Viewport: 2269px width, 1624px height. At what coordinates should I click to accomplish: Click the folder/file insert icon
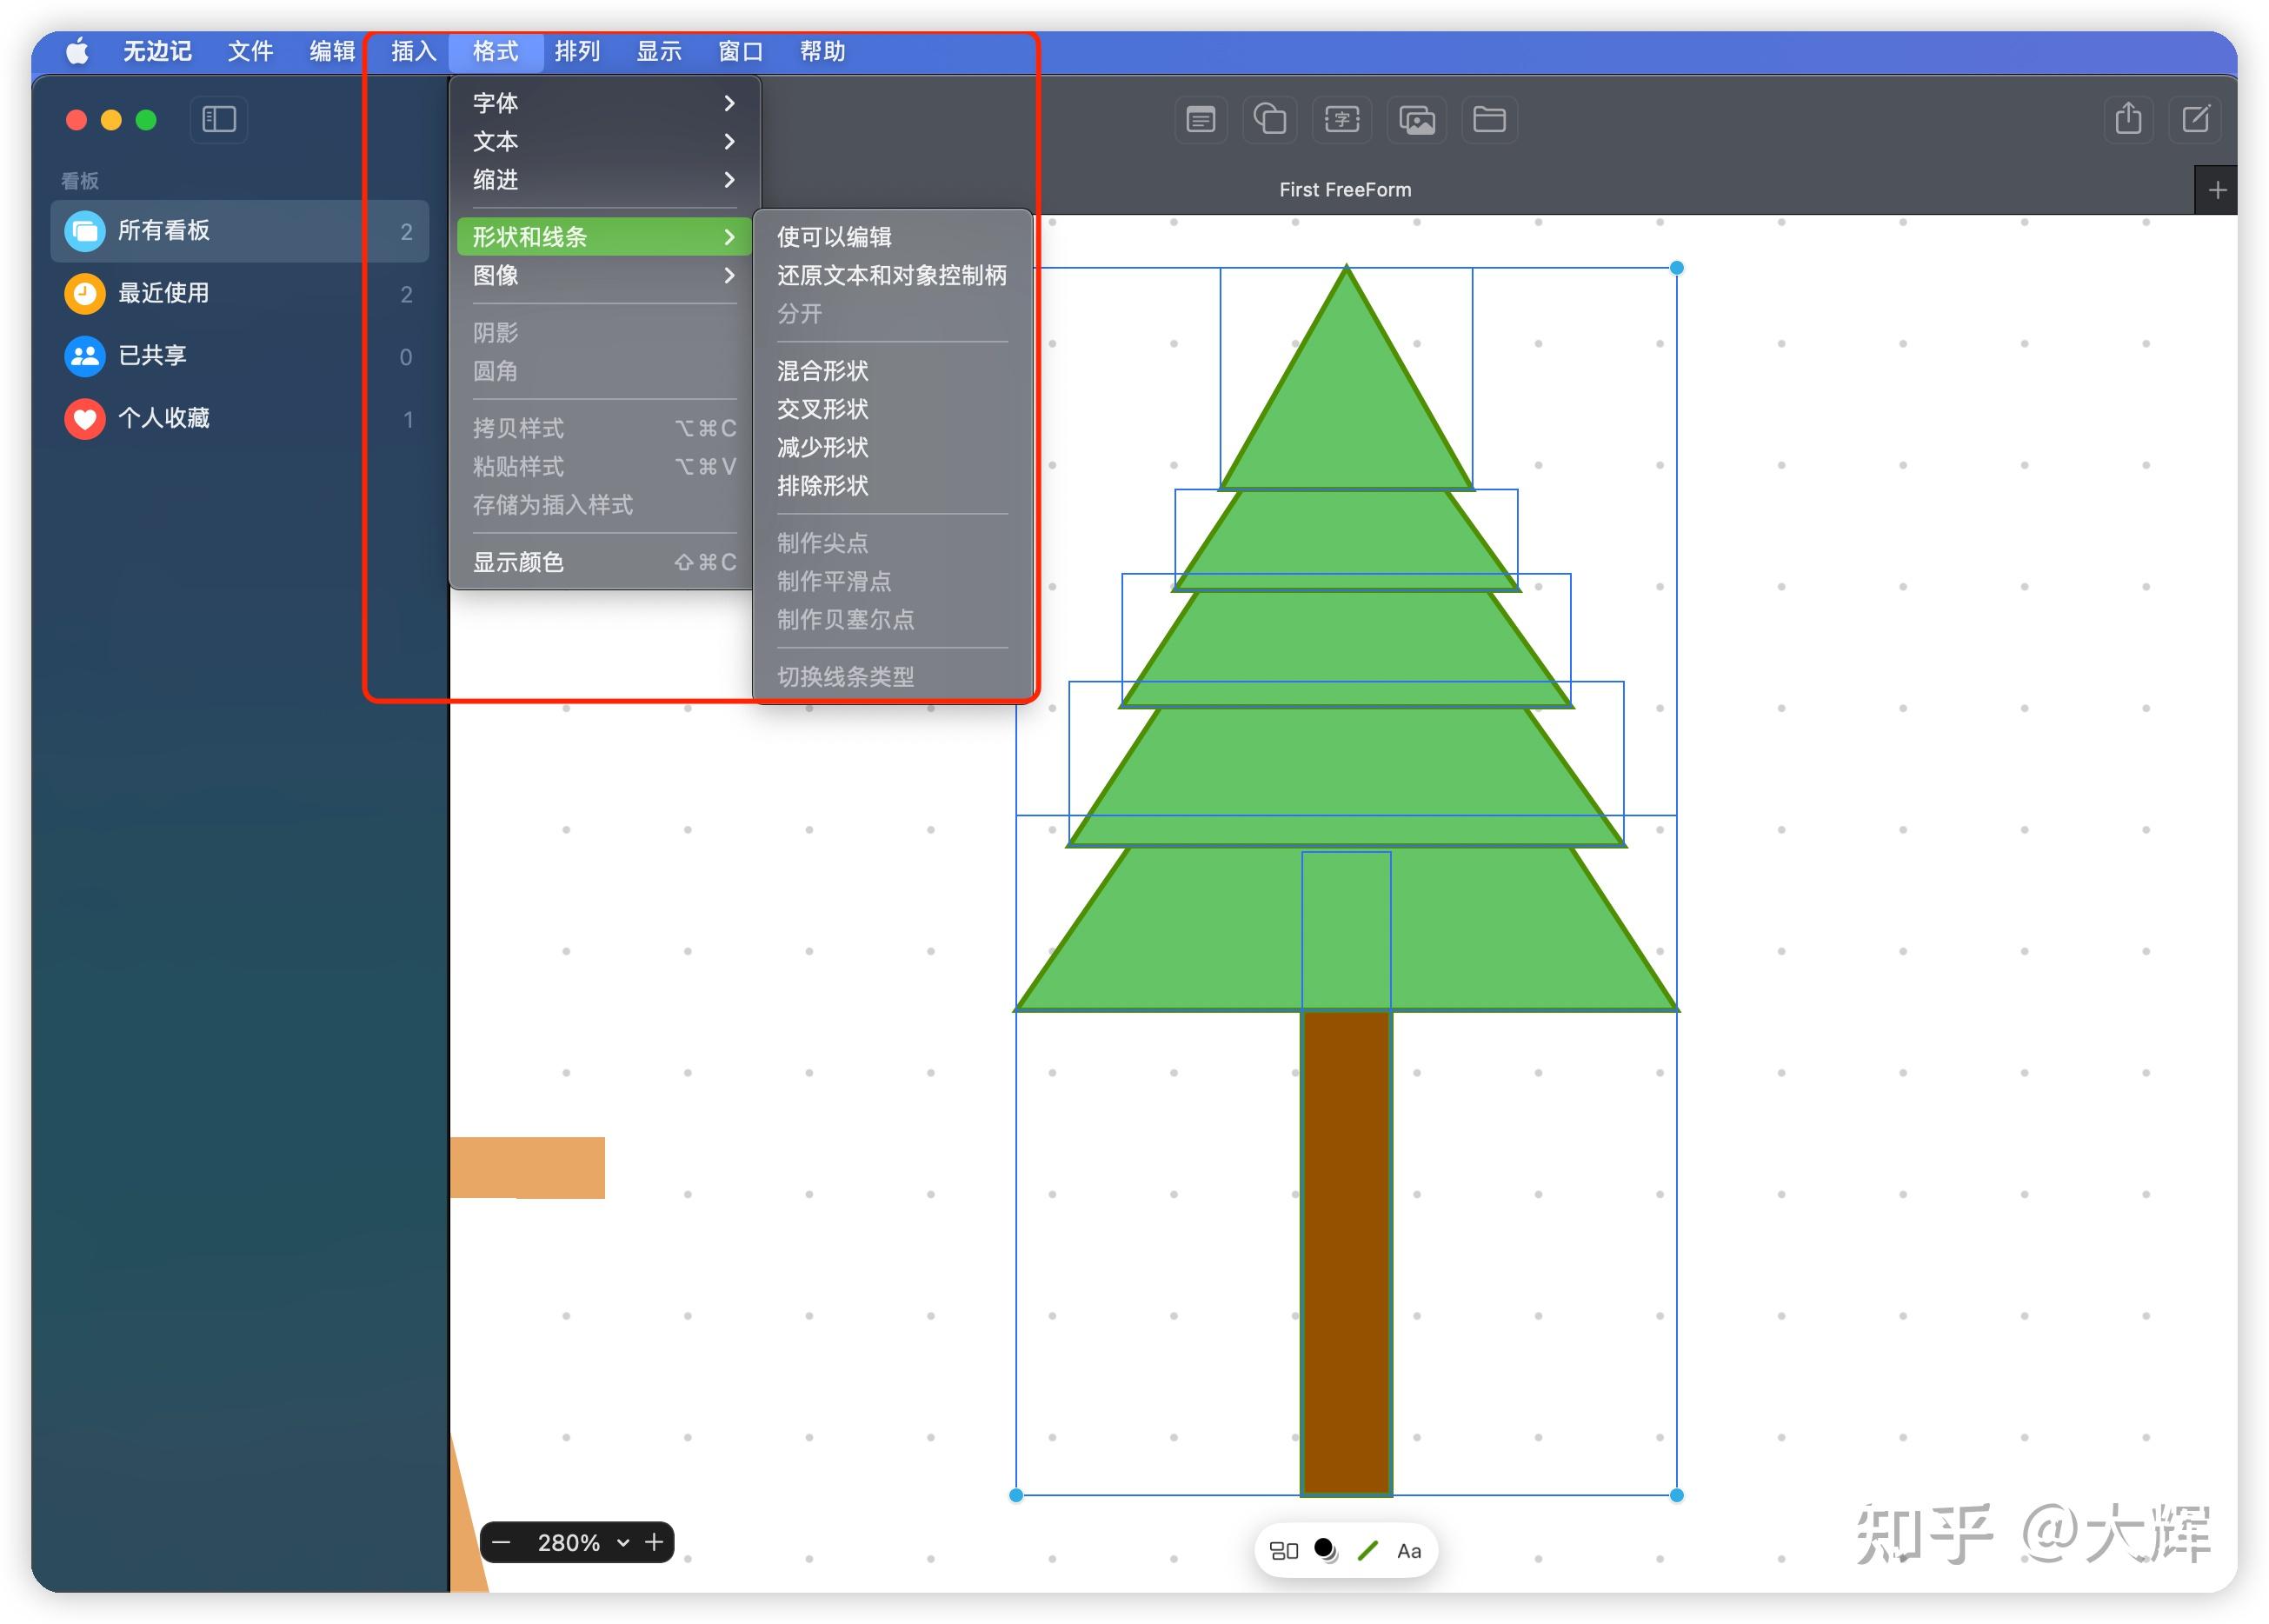coord(1489,120)
